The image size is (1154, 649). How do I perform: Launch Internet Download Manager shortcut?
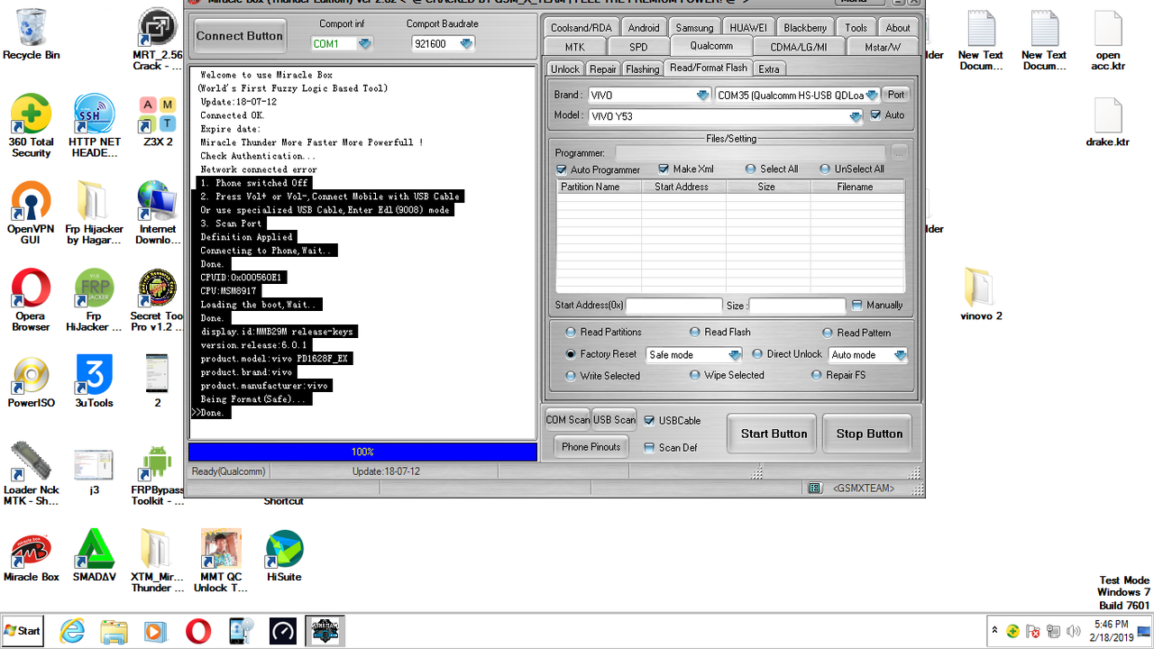pos(158,213)
